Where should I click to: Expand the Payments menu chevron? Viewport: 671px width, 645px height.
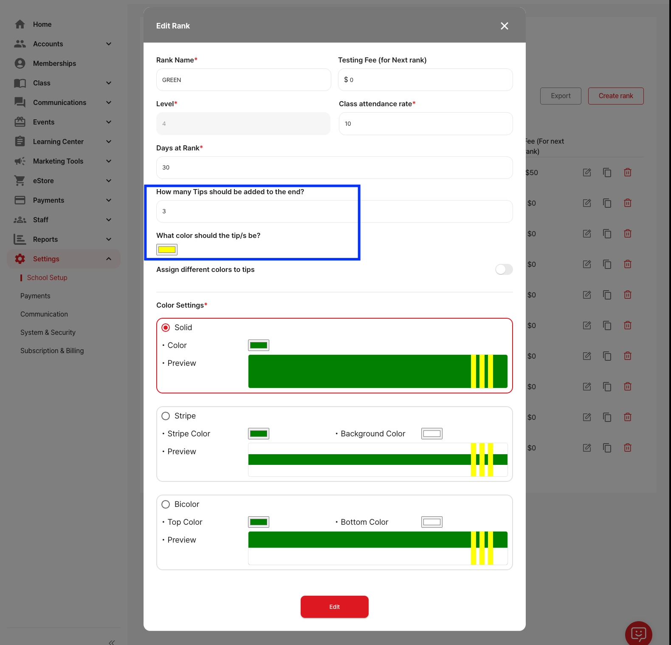pos(109,200)
